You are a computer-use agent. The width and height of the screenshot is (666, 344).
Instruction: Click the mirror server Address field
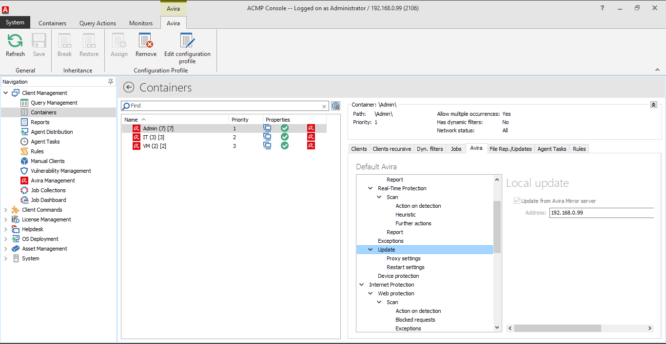coord(602,213)
